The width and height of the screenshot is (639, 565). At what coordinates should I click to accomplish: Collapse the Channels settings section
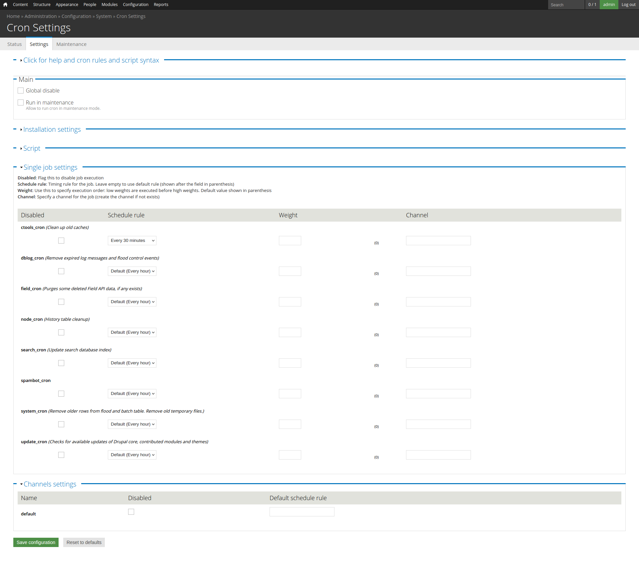pos(50,484)
